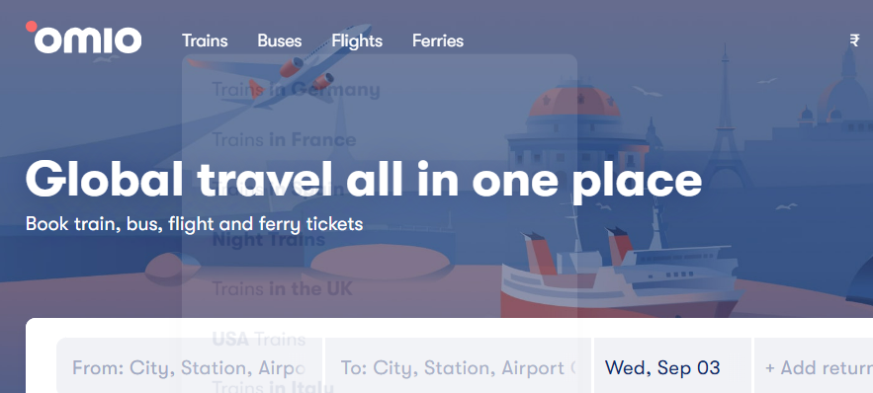Click the ferry ship illustration
873x393 pixels.
[x=621, y=267]
